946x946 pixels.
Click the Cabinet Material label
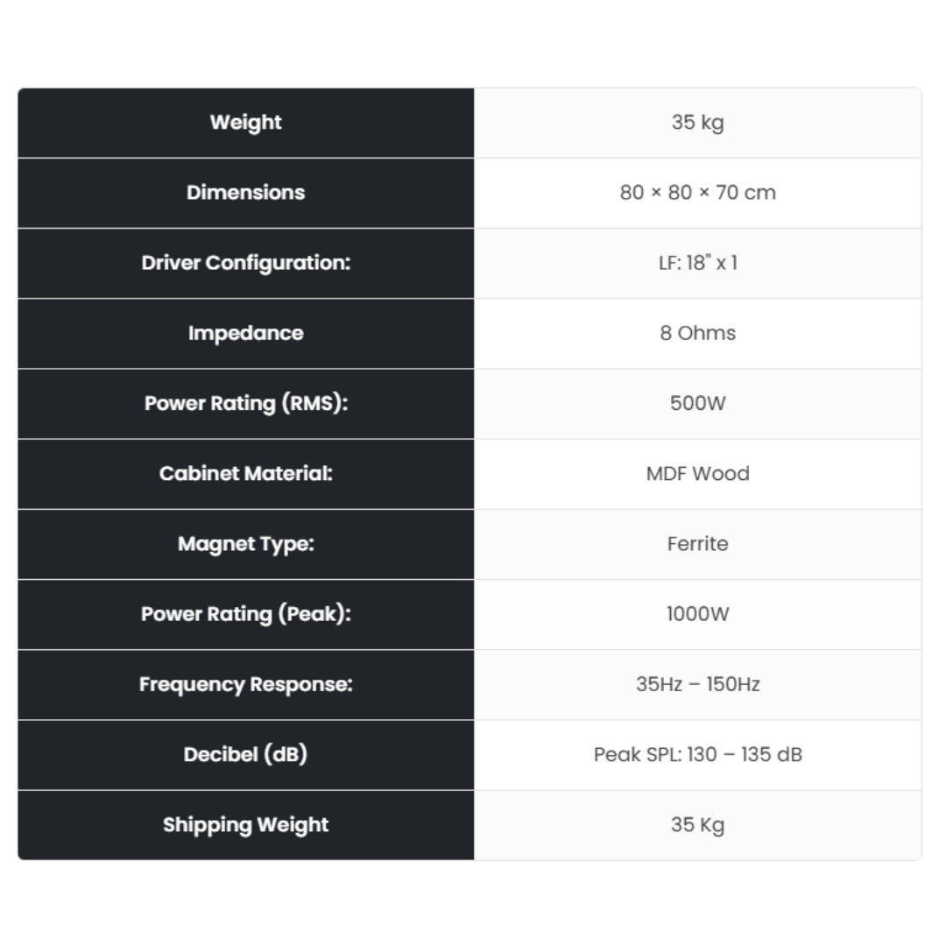(246, 474)
